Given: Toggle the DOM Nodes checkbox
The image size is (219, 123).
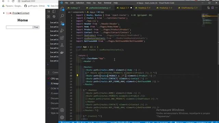Looking at the screenshot, I should (49, 88).
